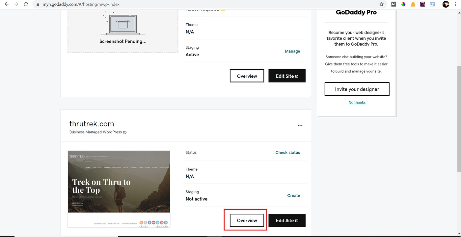Click the help icon beside Business Managed WordPress

125,132
